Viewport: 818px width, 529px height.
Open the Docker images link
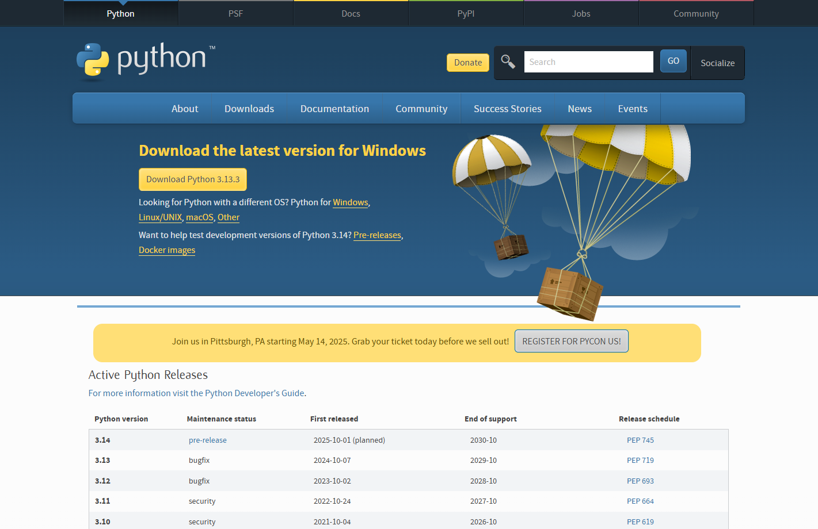point(167,250)
